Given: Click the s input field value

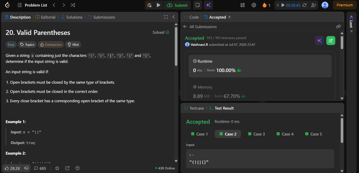Looking at the screenshot, I should point(260,158).
